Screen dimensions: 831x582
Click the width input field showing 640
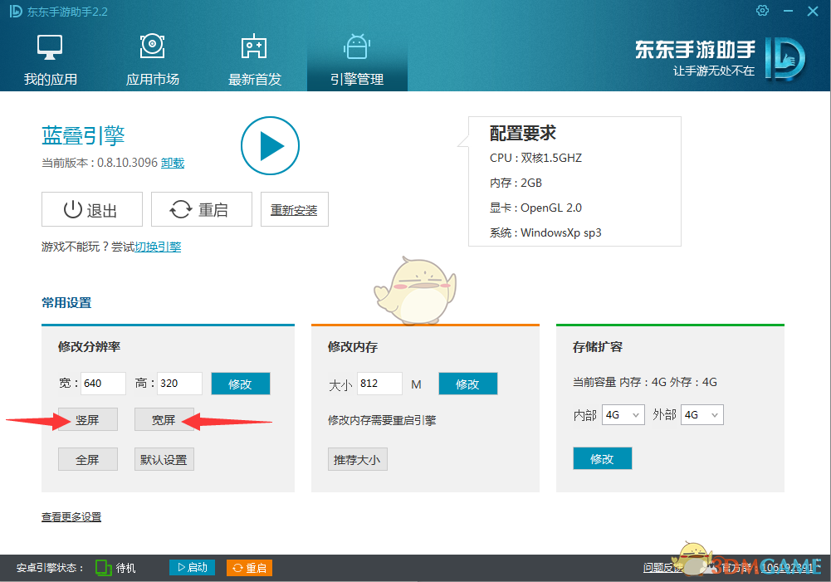(103, 384)
